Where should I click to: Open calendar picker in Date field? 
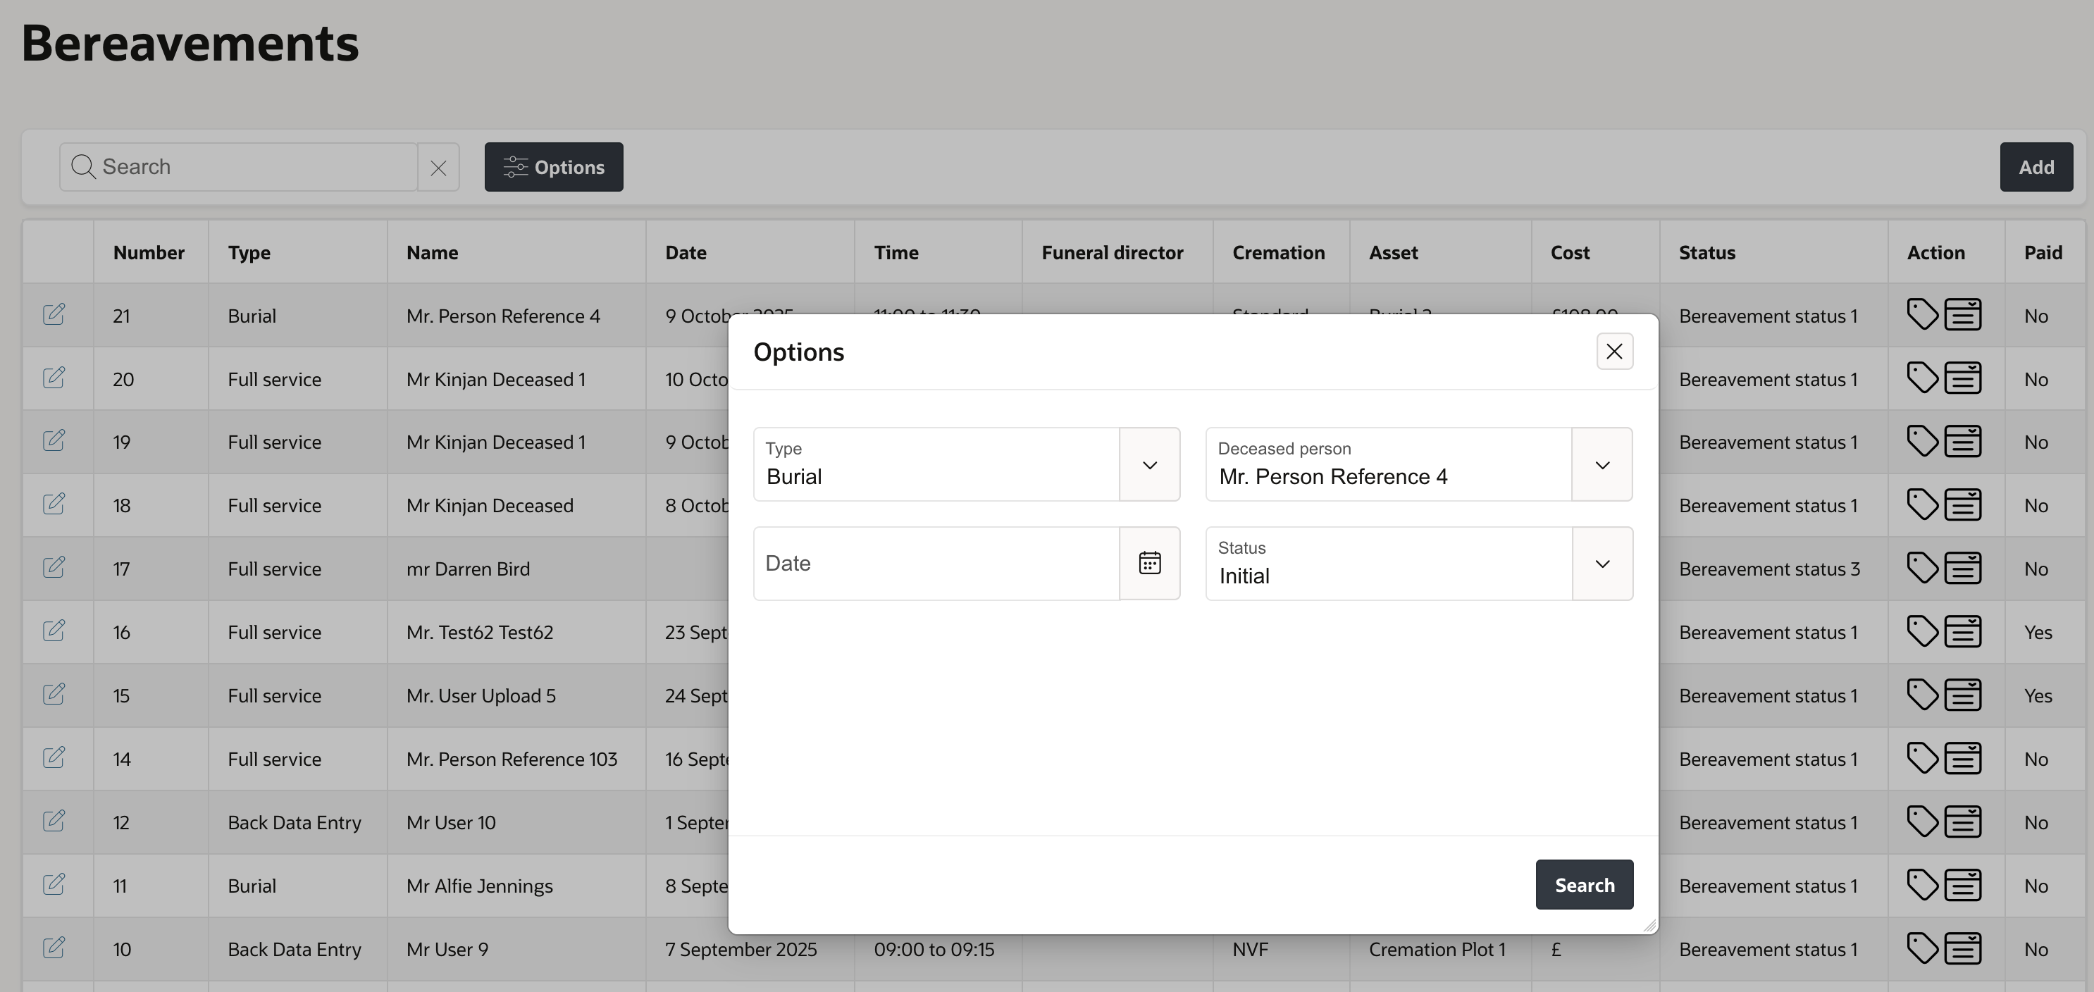[1149, 564]
